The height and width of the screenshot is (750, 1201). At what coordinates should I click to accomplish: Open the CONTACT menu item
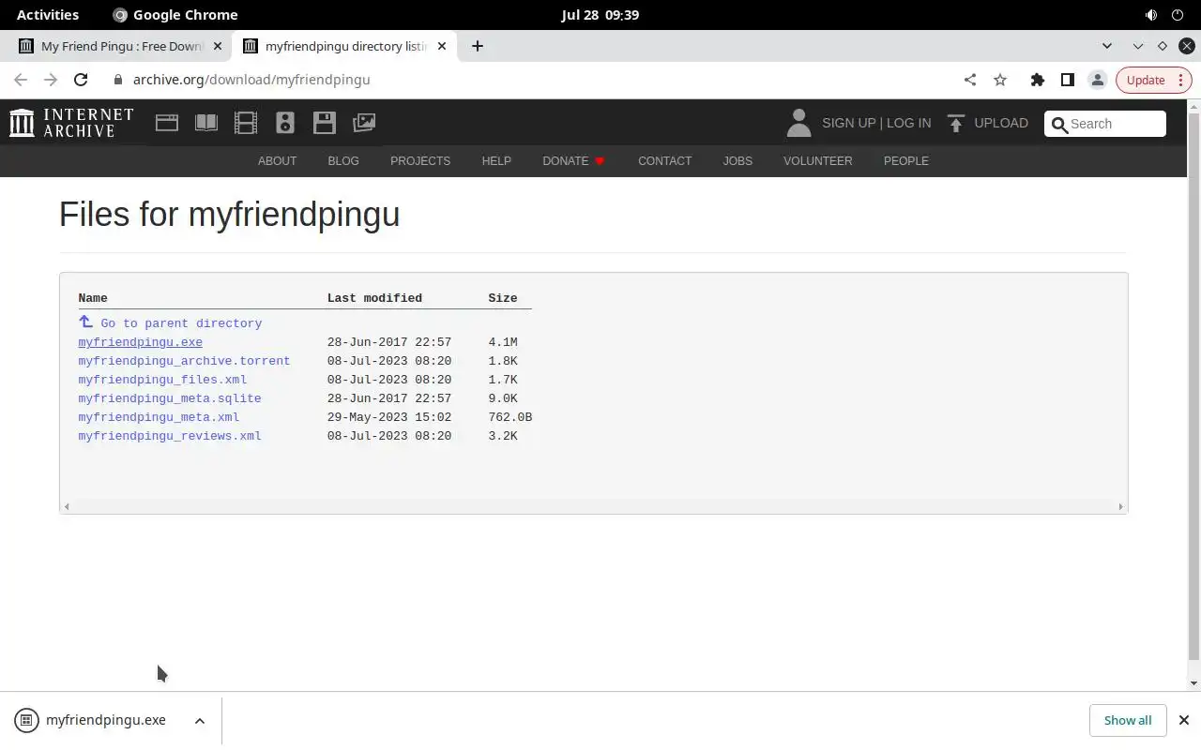665,161
